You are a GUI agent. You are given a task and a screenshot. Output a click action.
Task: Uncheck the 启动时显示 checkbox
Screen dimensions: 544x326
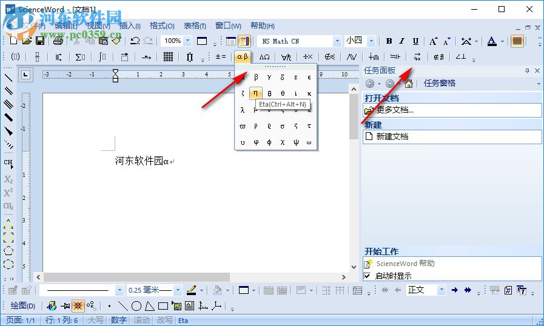(368, 276)
